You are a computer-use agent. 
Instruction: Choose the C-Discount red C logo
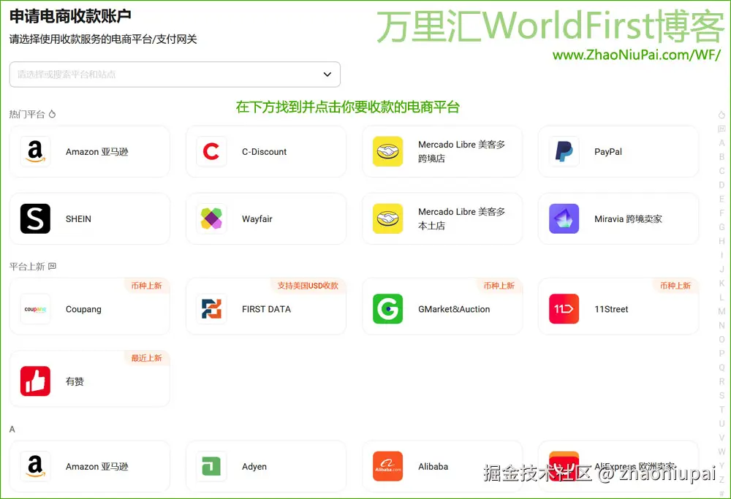pyautogui.click(x=211, y=151)
